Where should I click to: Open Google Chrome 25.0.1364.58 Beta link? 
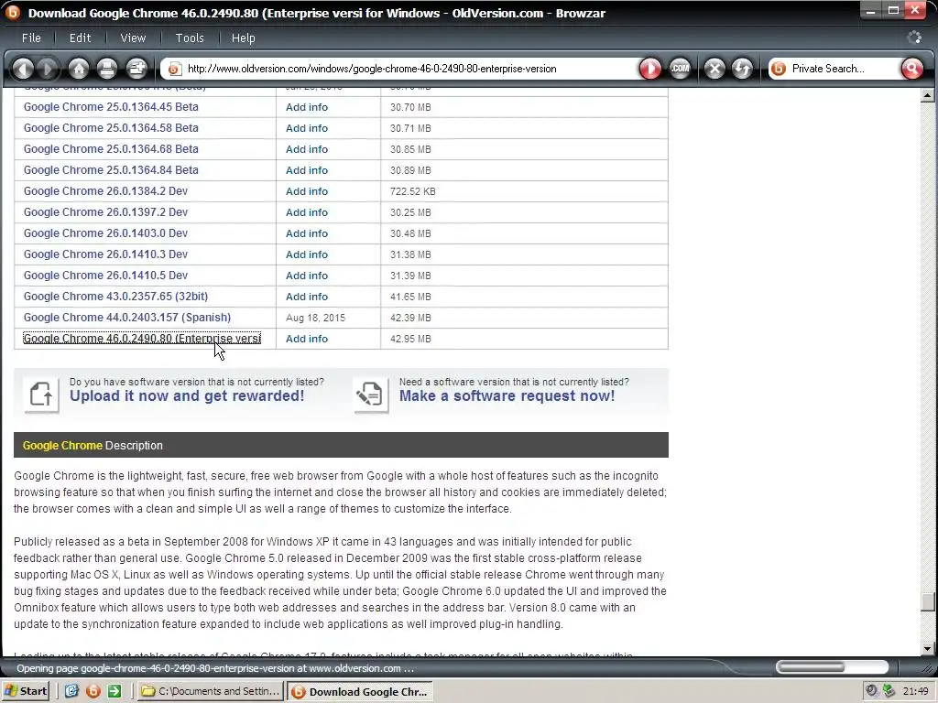tap(111, 128)
